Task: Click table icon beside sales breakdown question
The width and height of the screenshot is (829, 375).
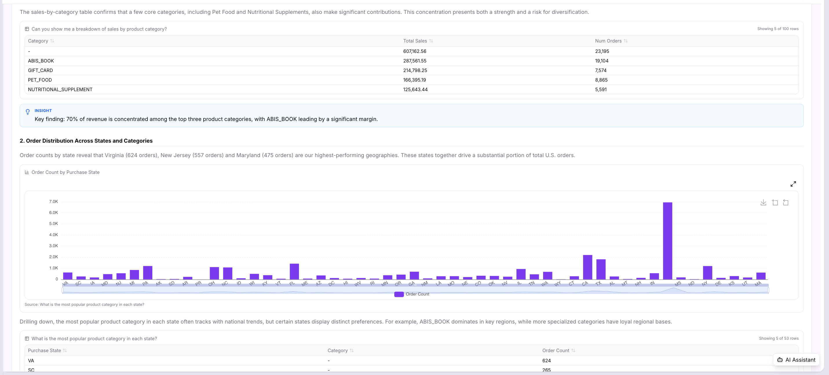Action: click(x=27, y=29)
